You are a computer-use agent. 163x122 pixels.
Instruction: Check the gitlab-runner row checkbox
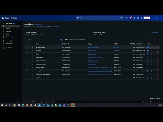coord(26,57)
